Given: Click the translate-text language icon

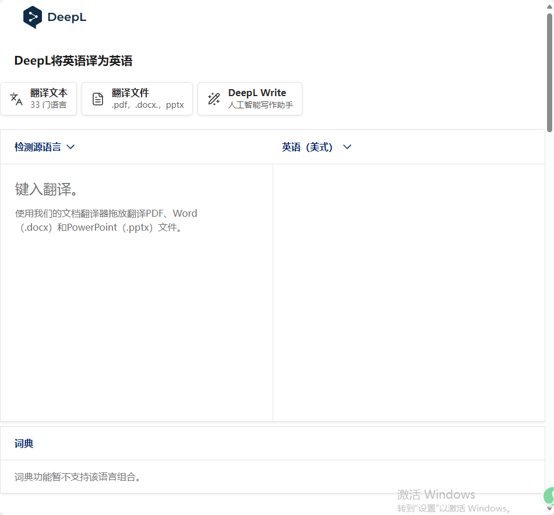Looking at the screenshot, I should (16, 99).
